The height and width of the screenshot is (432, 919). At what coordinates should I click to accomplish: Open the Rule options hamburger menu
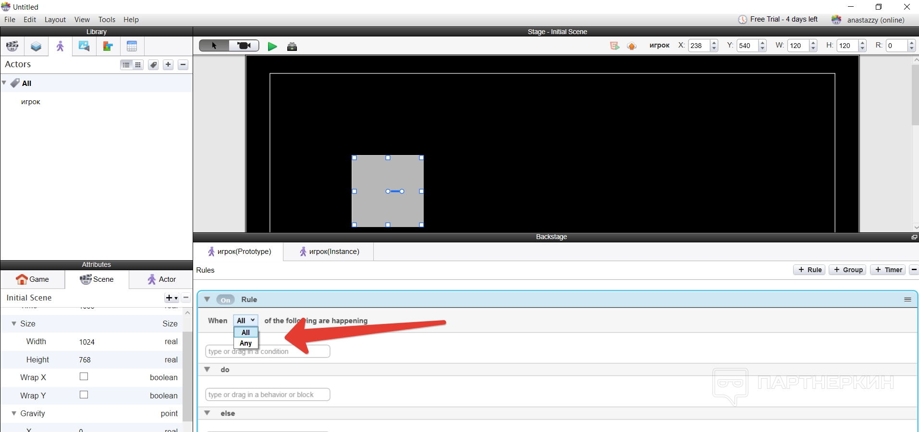coord(907,300)
